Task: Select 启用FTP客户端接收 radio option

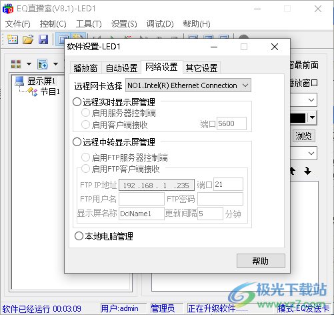Action: [85, 169]
